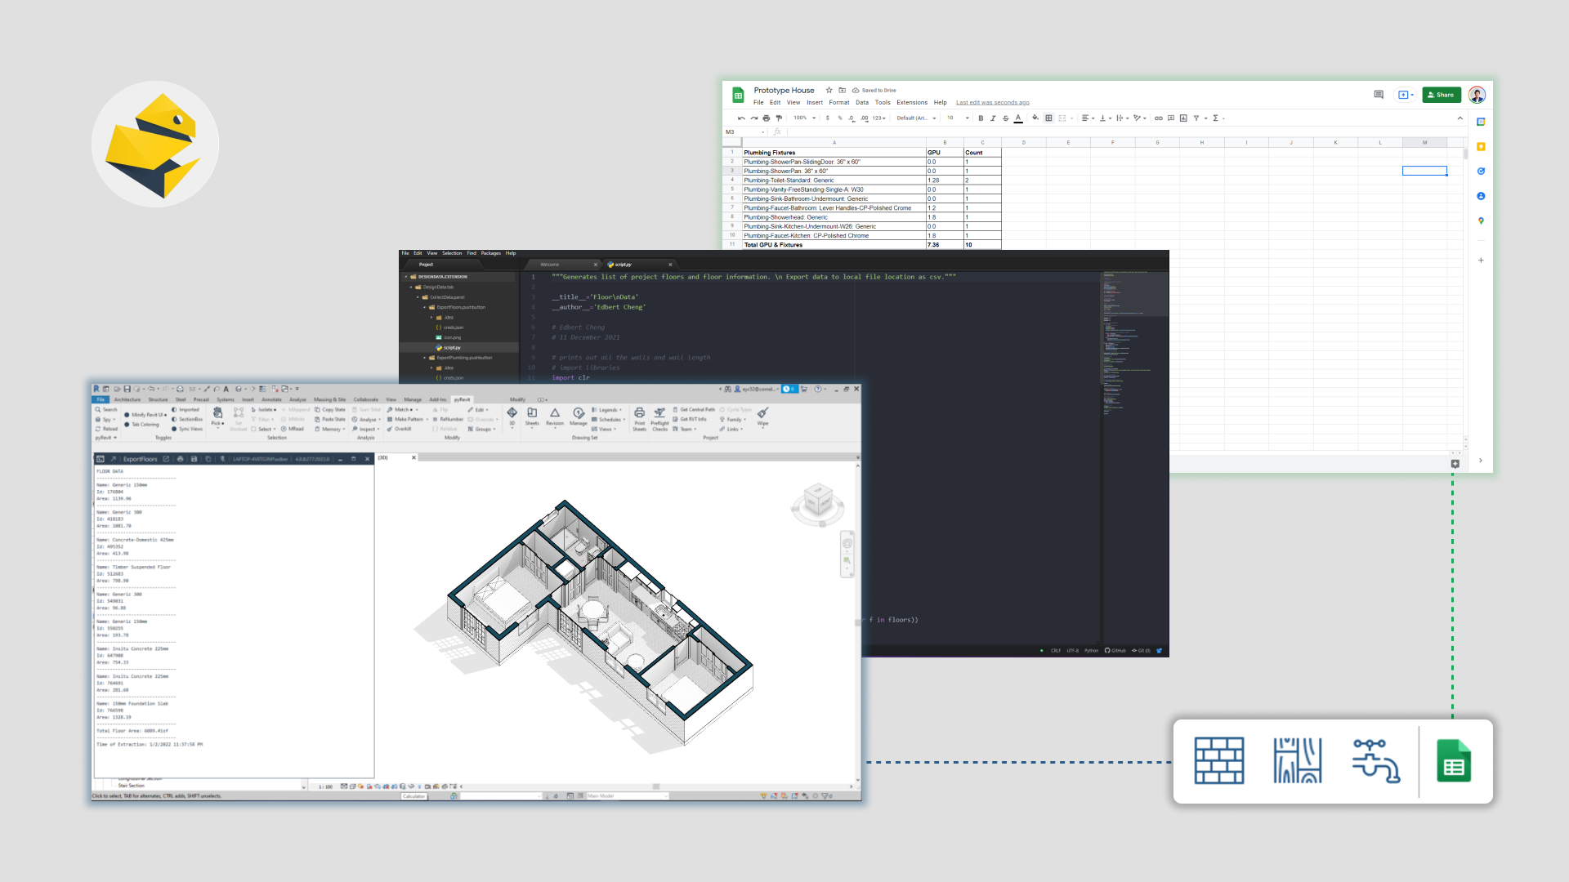Open the font size 10 dropdown
This screenshot has width=1569, height=882.
click(958, 118)
